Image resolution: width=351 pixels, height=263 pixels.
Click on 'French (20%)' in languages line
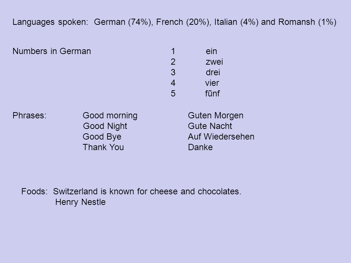click(182, 22)
